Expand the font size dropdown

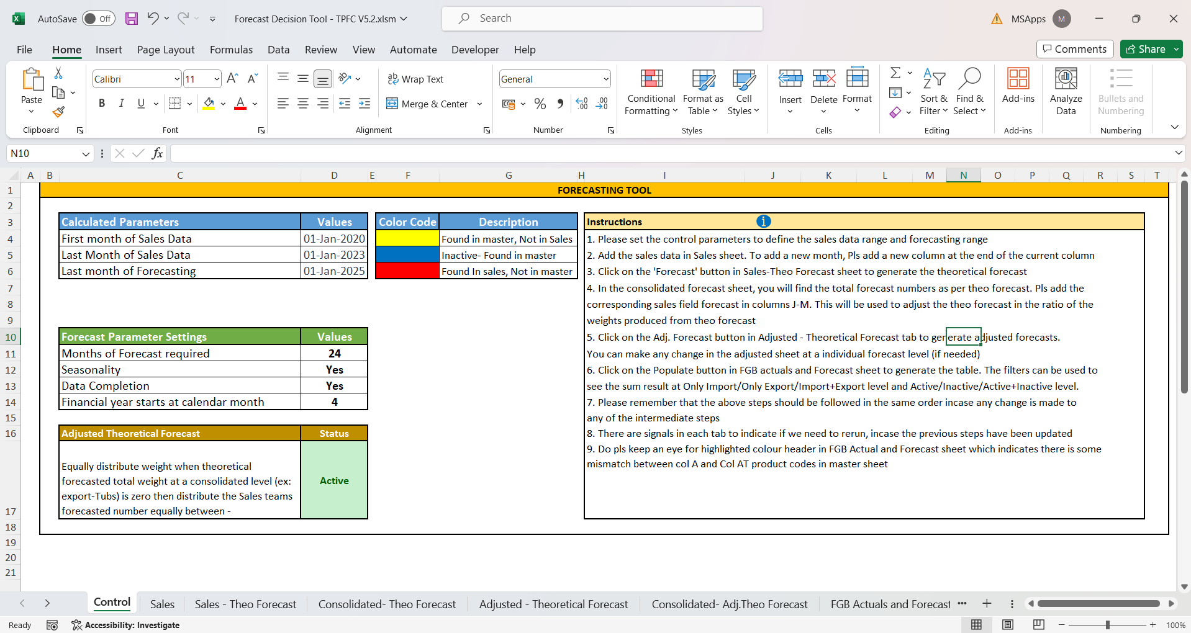[x=217, y=79]
